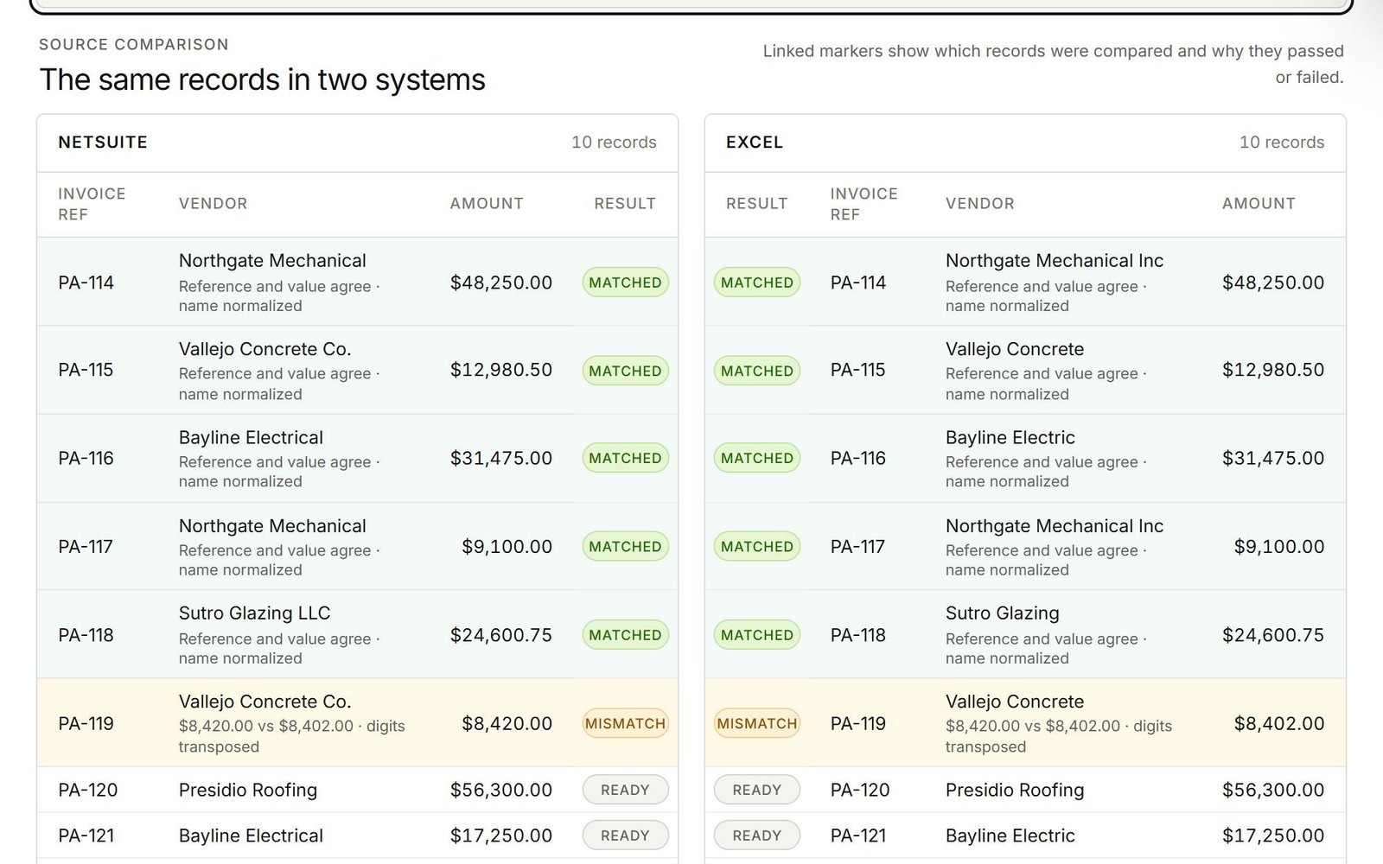Click Bayline Electric in Excel PA-121 row
The width and height of the screenshot is (1383, 864).
pyautogui.click(x=1010, y=835)
